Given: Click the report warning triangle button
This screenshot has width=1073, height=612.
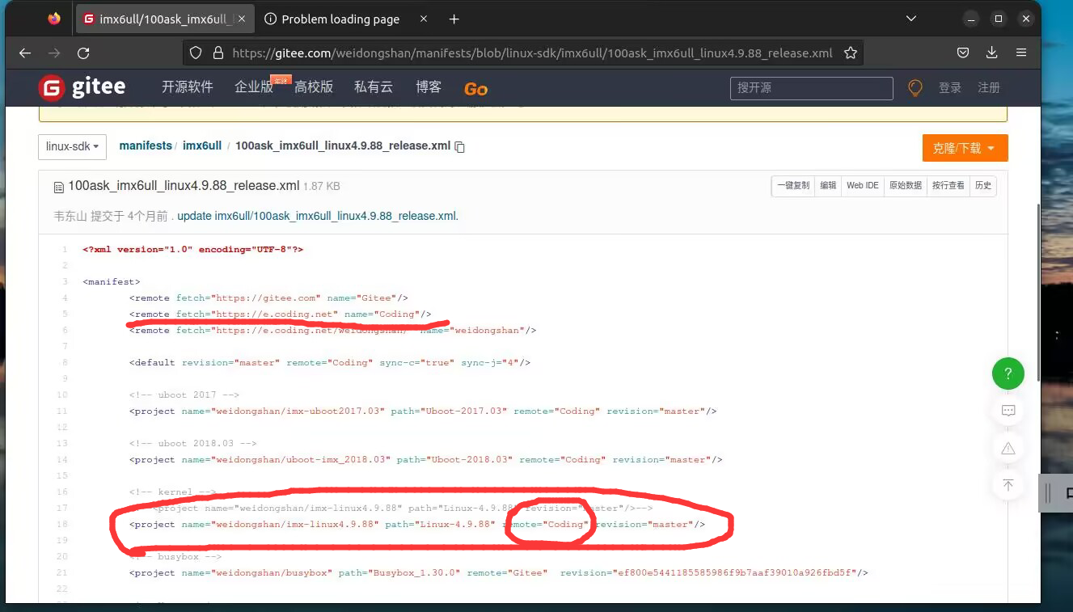Looking at the screenshot, I should click(1008, 448).
